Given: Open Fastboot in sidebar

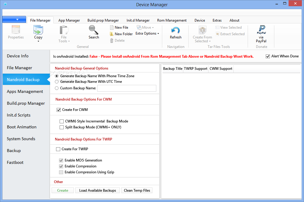Looking at the screenshot, I should [x=26, y=162].
